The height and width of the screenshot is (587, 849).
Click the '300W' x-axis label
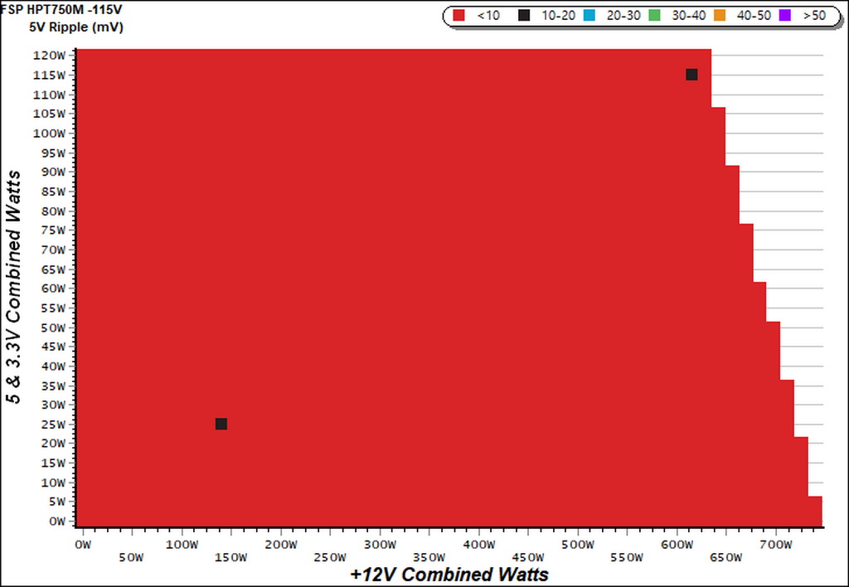[x=380, y=545]
